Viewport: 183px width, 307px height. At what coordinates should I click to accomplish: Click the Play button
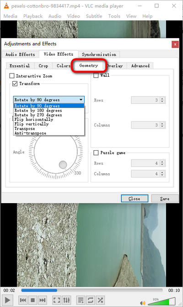[7, 300]
